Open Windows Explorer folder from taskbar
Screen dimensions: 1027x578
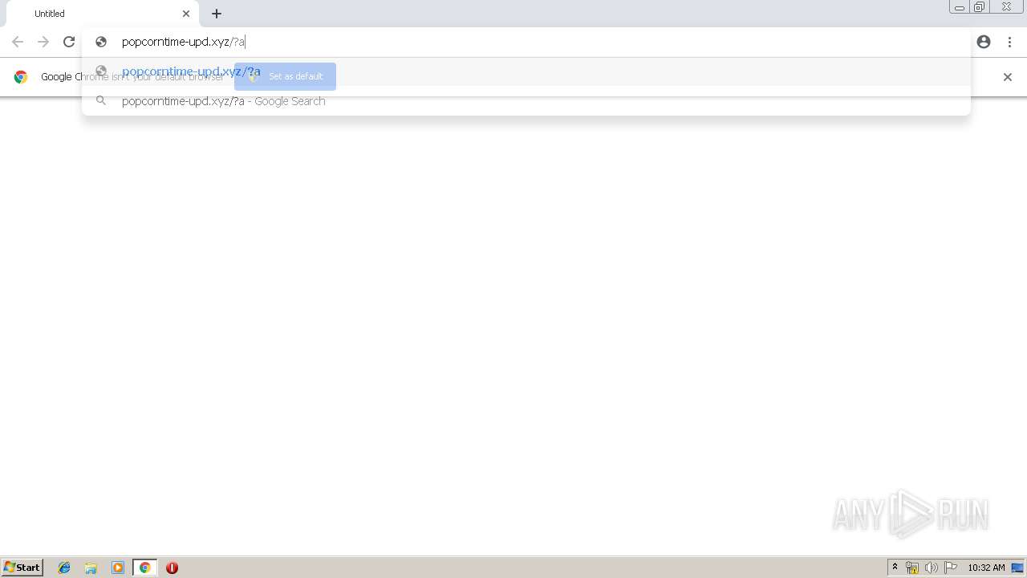point(91,568)
